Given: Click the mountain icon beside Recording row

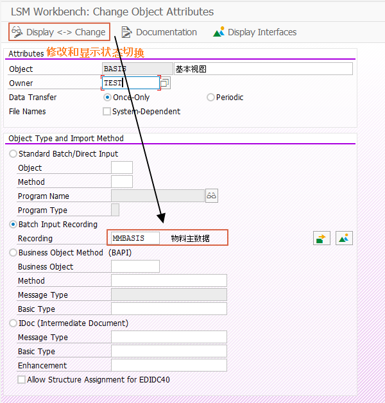Looking at the screenshot, I should point(344,238).
